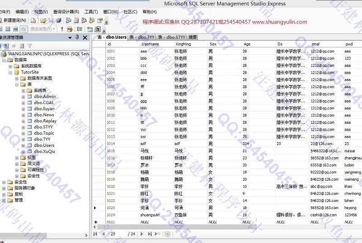The height and width of the screenshot is (243, 362).
Task: Click the Add Table icon
Action: pos(90,29)
